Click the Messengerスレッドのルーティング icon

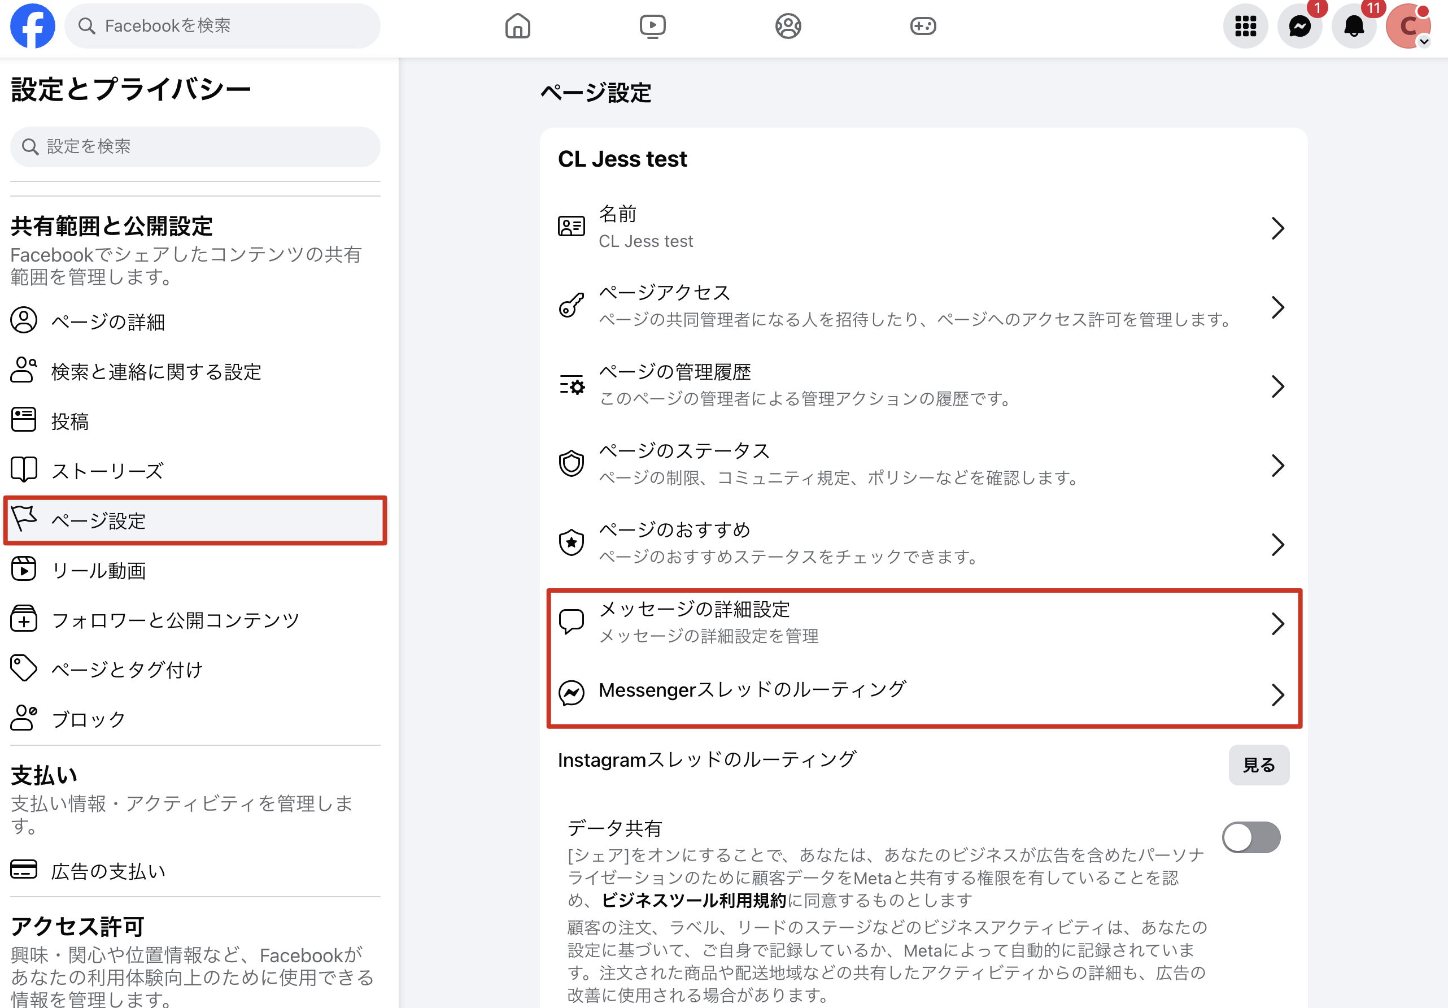[x=572, y=693]
